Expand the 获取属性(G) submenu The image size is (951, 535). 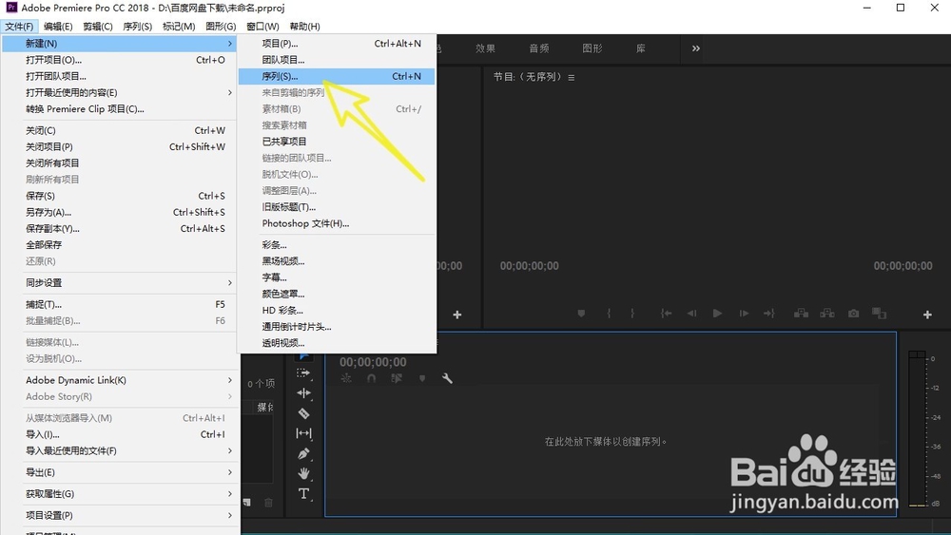[230, 494]
